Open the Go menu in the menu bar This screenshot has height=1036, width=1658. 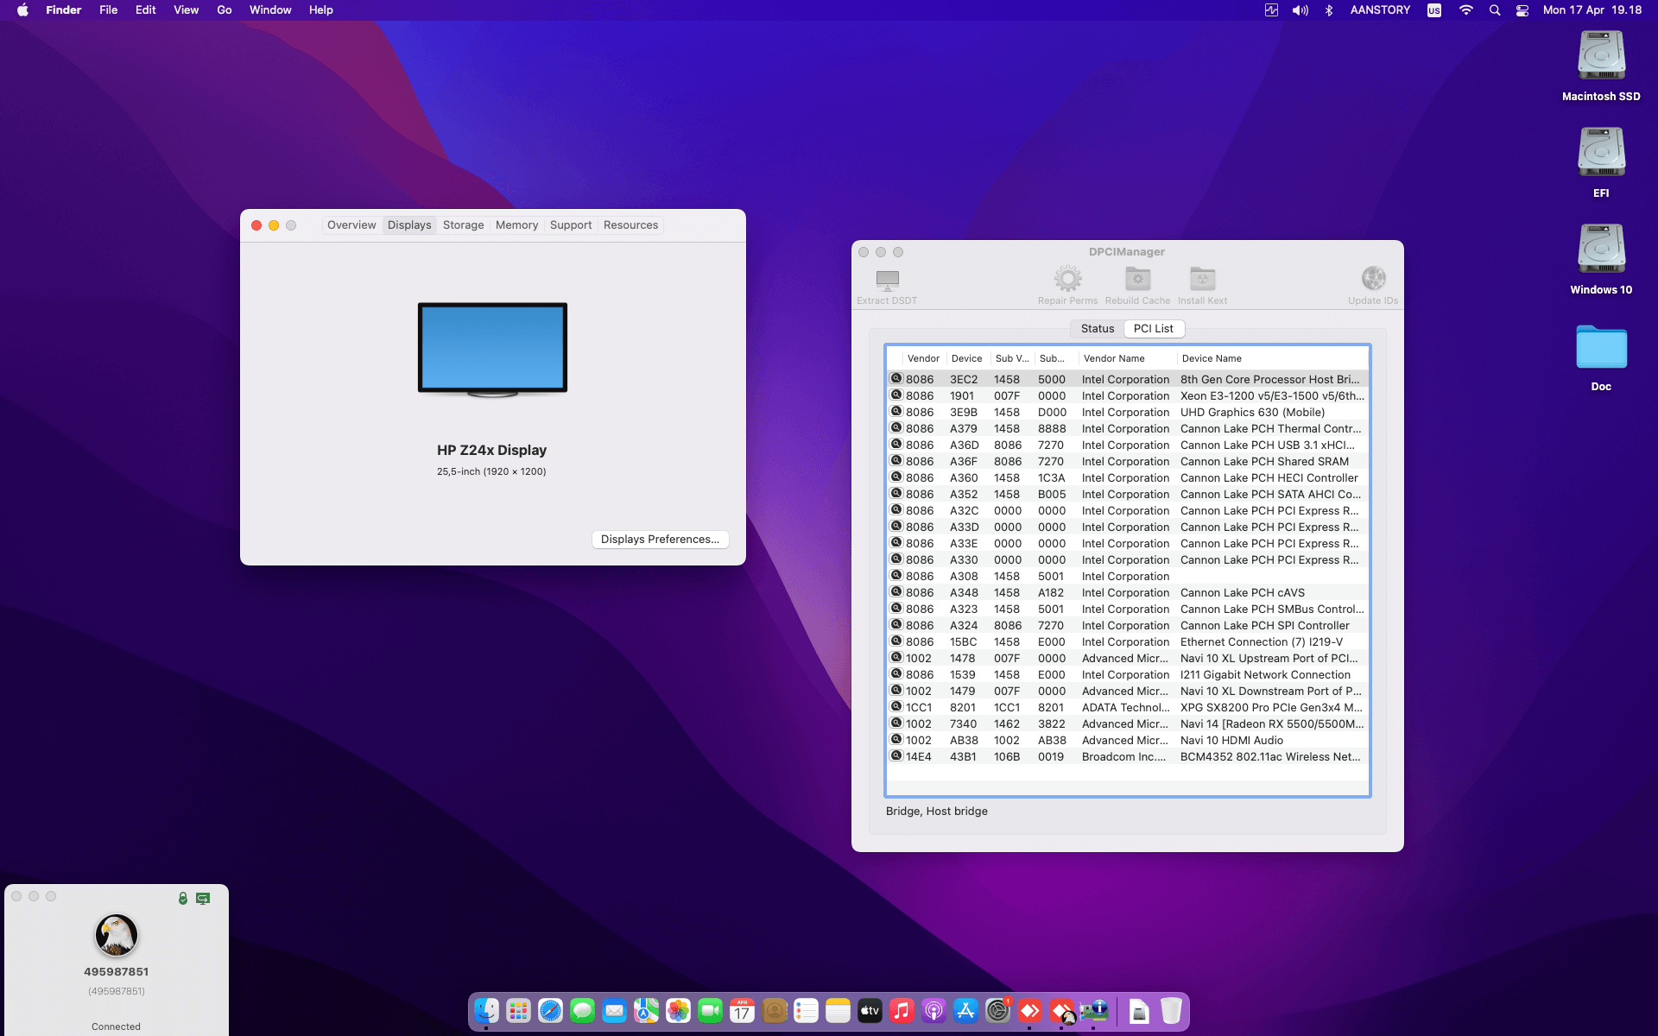pyautogui.click(x=224, y=9)
